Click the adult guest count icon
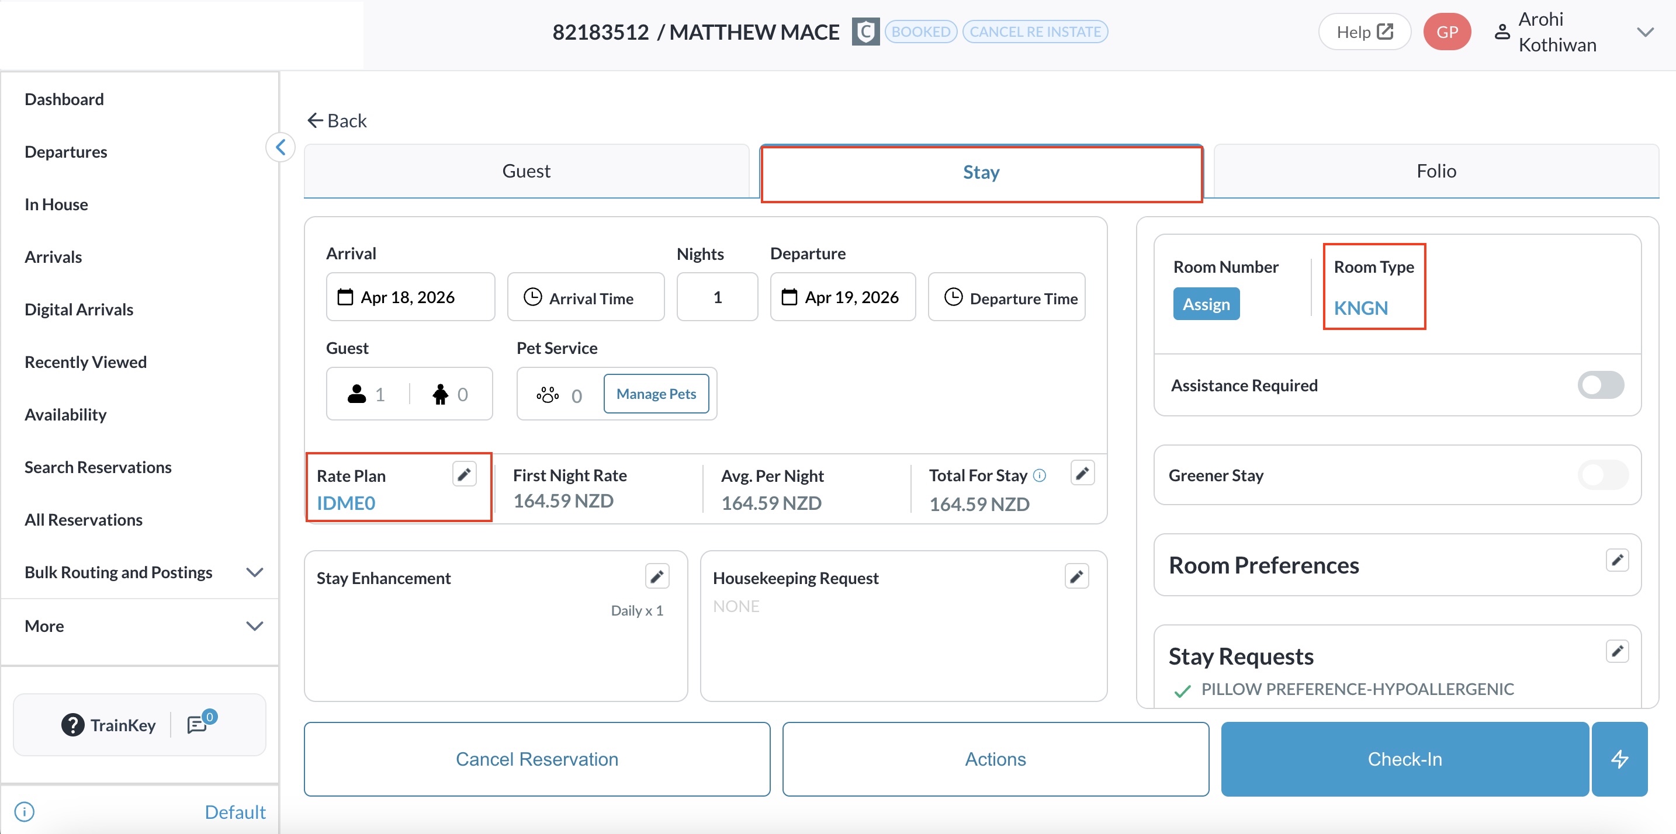 point(356,394)
